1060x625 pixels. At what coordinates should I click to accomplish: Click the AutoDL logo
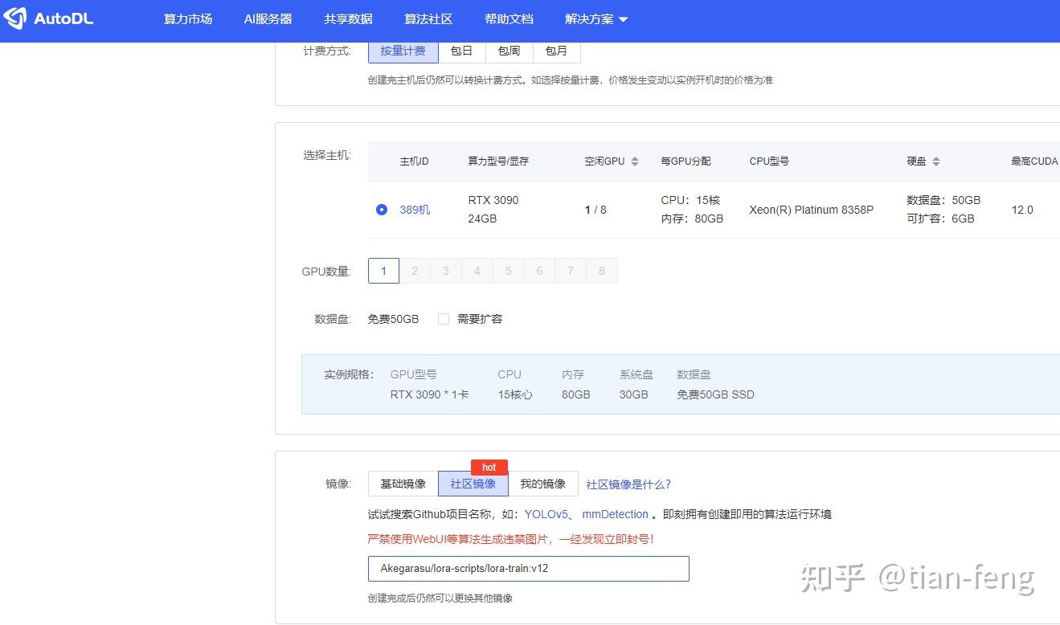click(48, 19)
